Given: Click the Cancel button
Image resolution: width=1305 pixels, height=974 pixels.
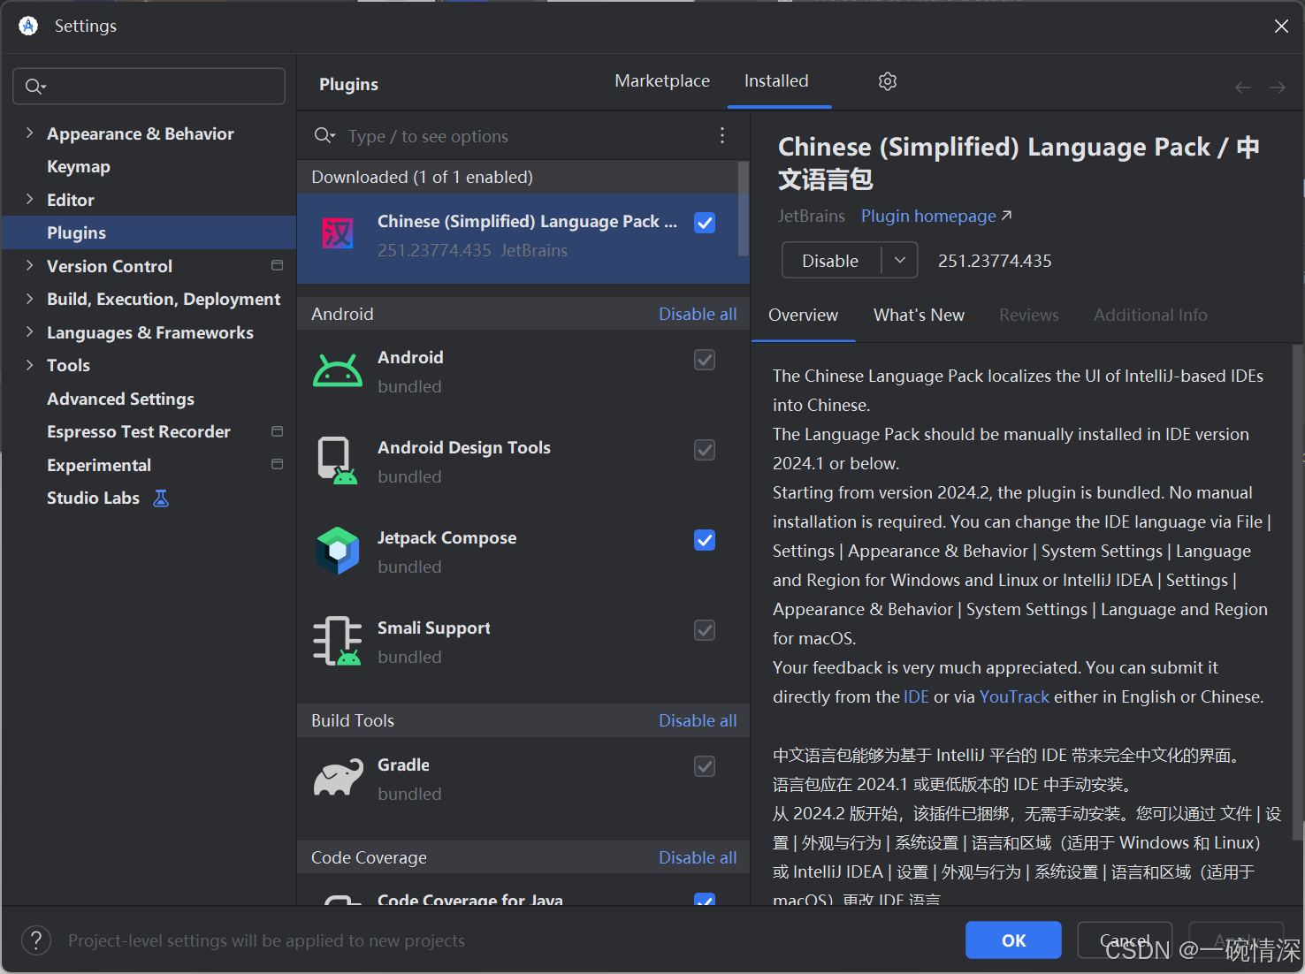Looking at the screenshot, I should (1125, 940).
